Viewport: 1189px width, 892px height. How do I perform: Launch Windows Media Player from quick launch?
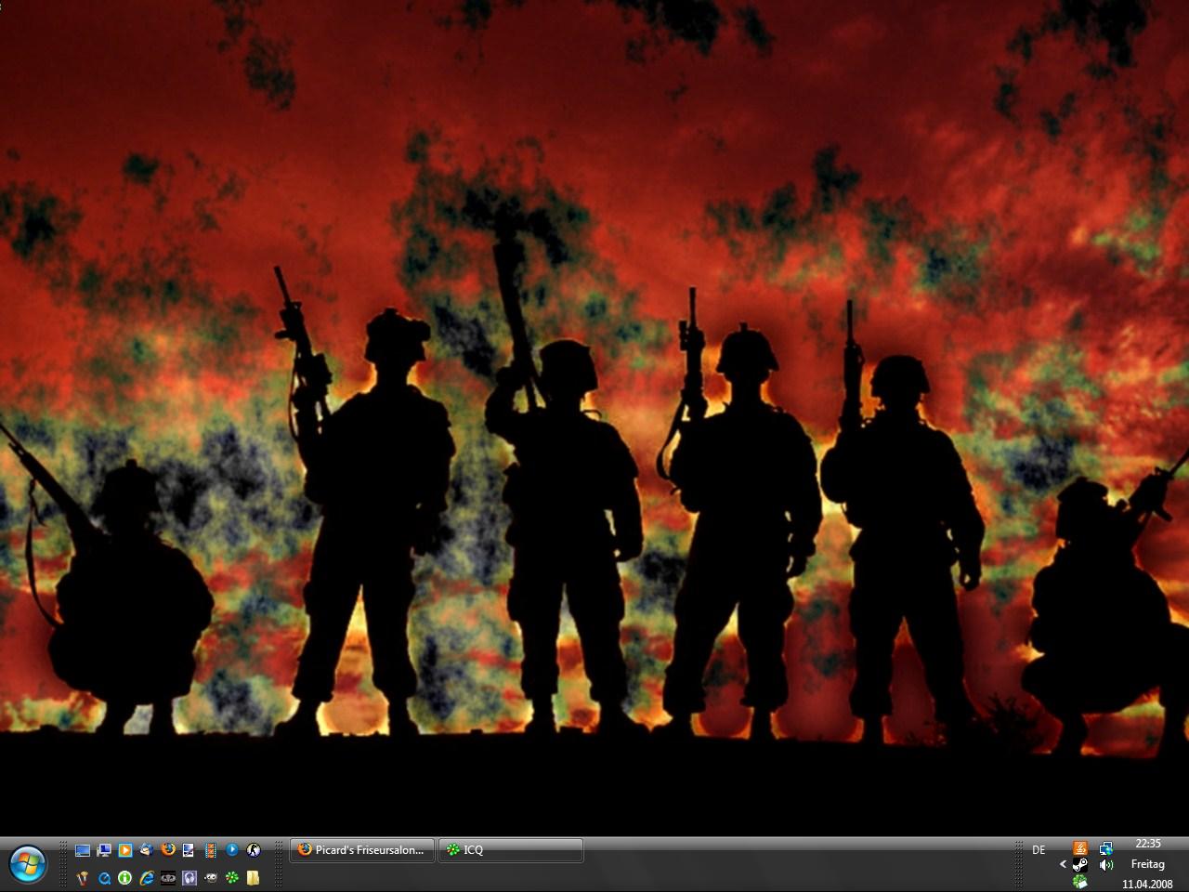[125, 850]
